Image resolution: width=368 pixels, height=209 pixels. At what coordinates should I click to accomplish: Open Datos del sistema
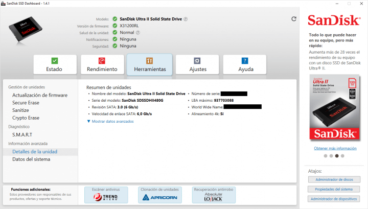(31, 159)
